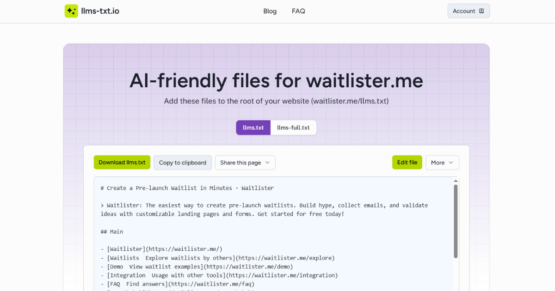
Task: Click the '> Waitlister: The easiest way' description line
Action: point(264,210)
